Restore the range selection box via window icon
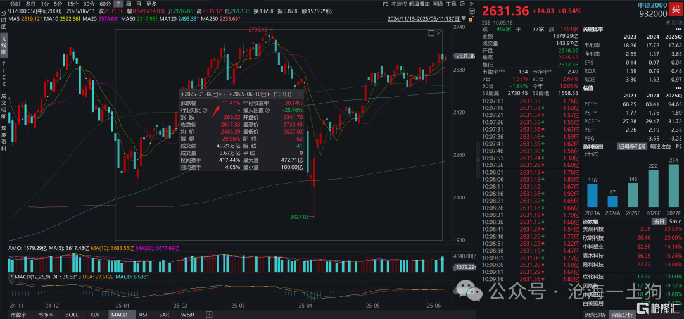 tap(431, 33)
